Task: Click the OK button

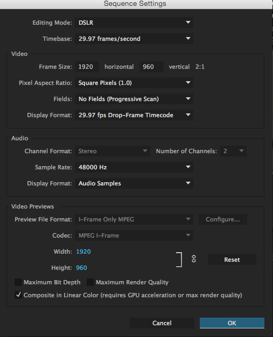Action: click(x=232, y=323)
